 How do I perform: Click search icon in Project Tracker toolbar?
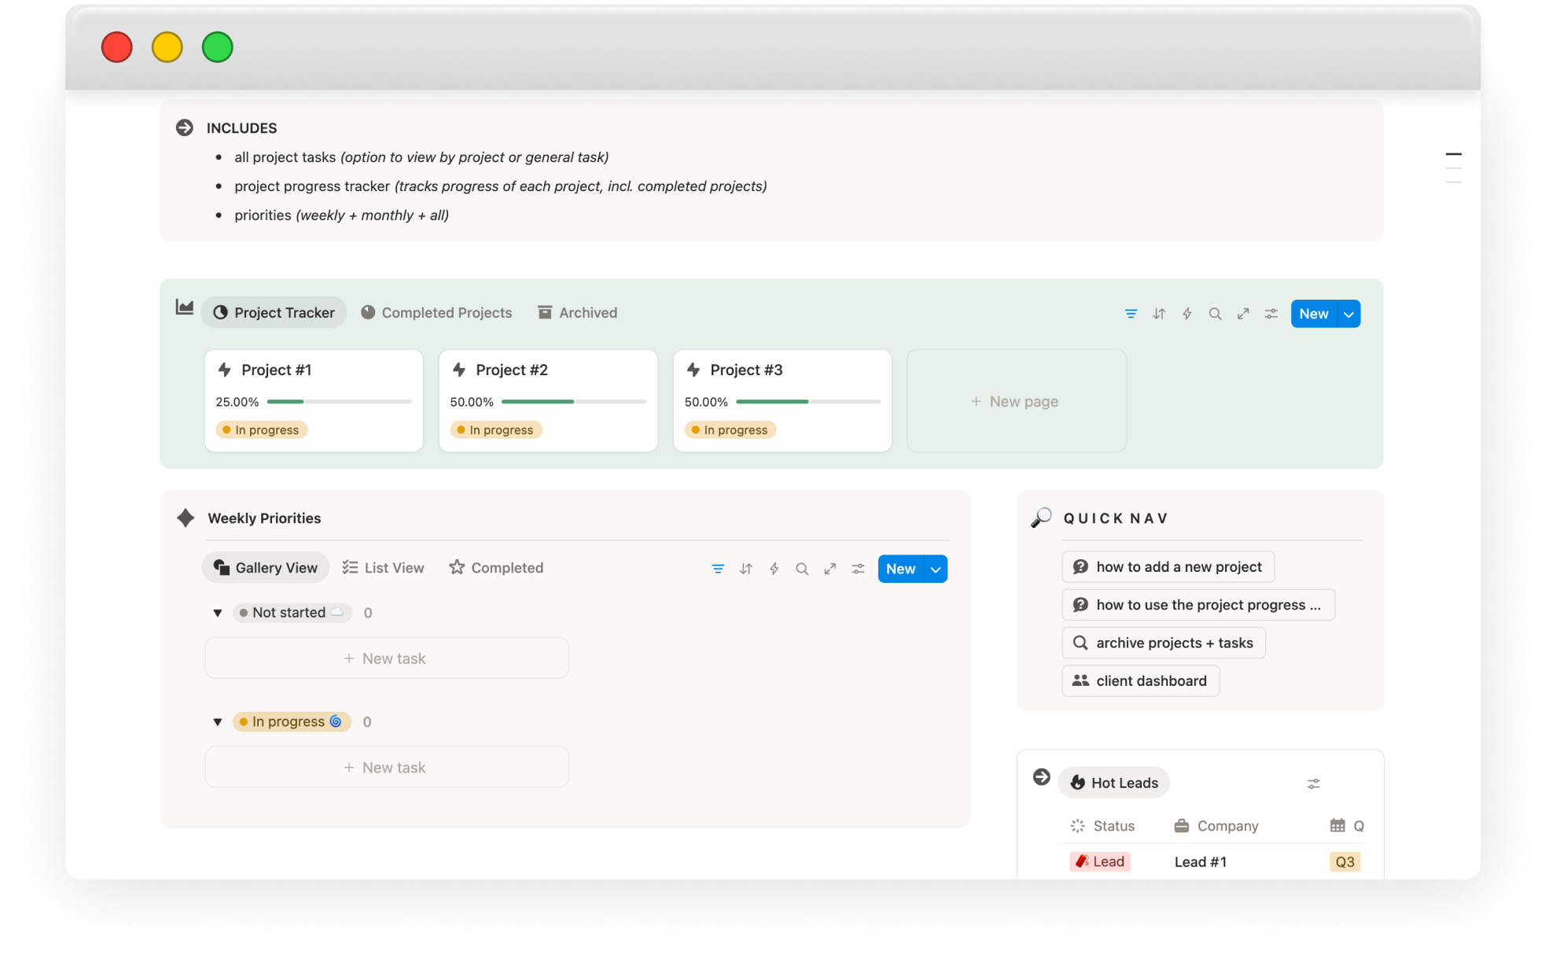1215,314
